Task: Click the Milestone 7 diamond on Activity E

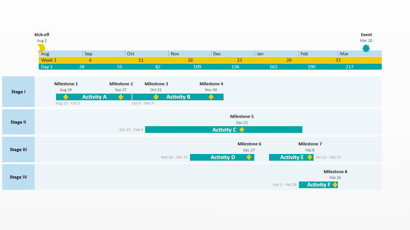Action: point(310,157)
